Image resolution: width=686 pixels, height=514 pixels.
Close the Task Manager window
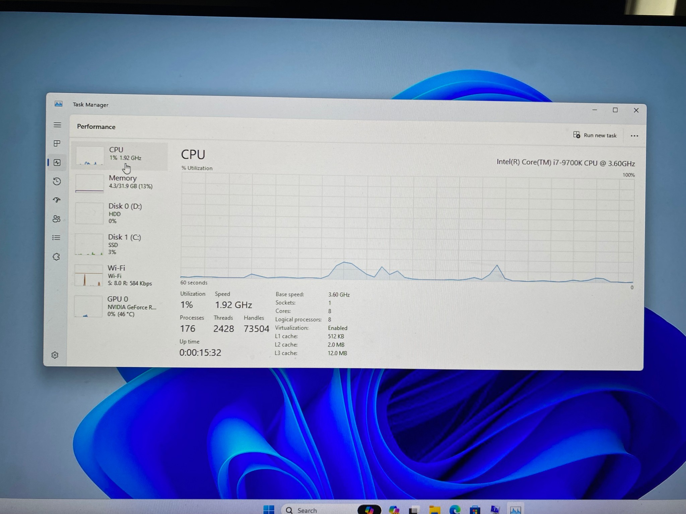[636, 110]
